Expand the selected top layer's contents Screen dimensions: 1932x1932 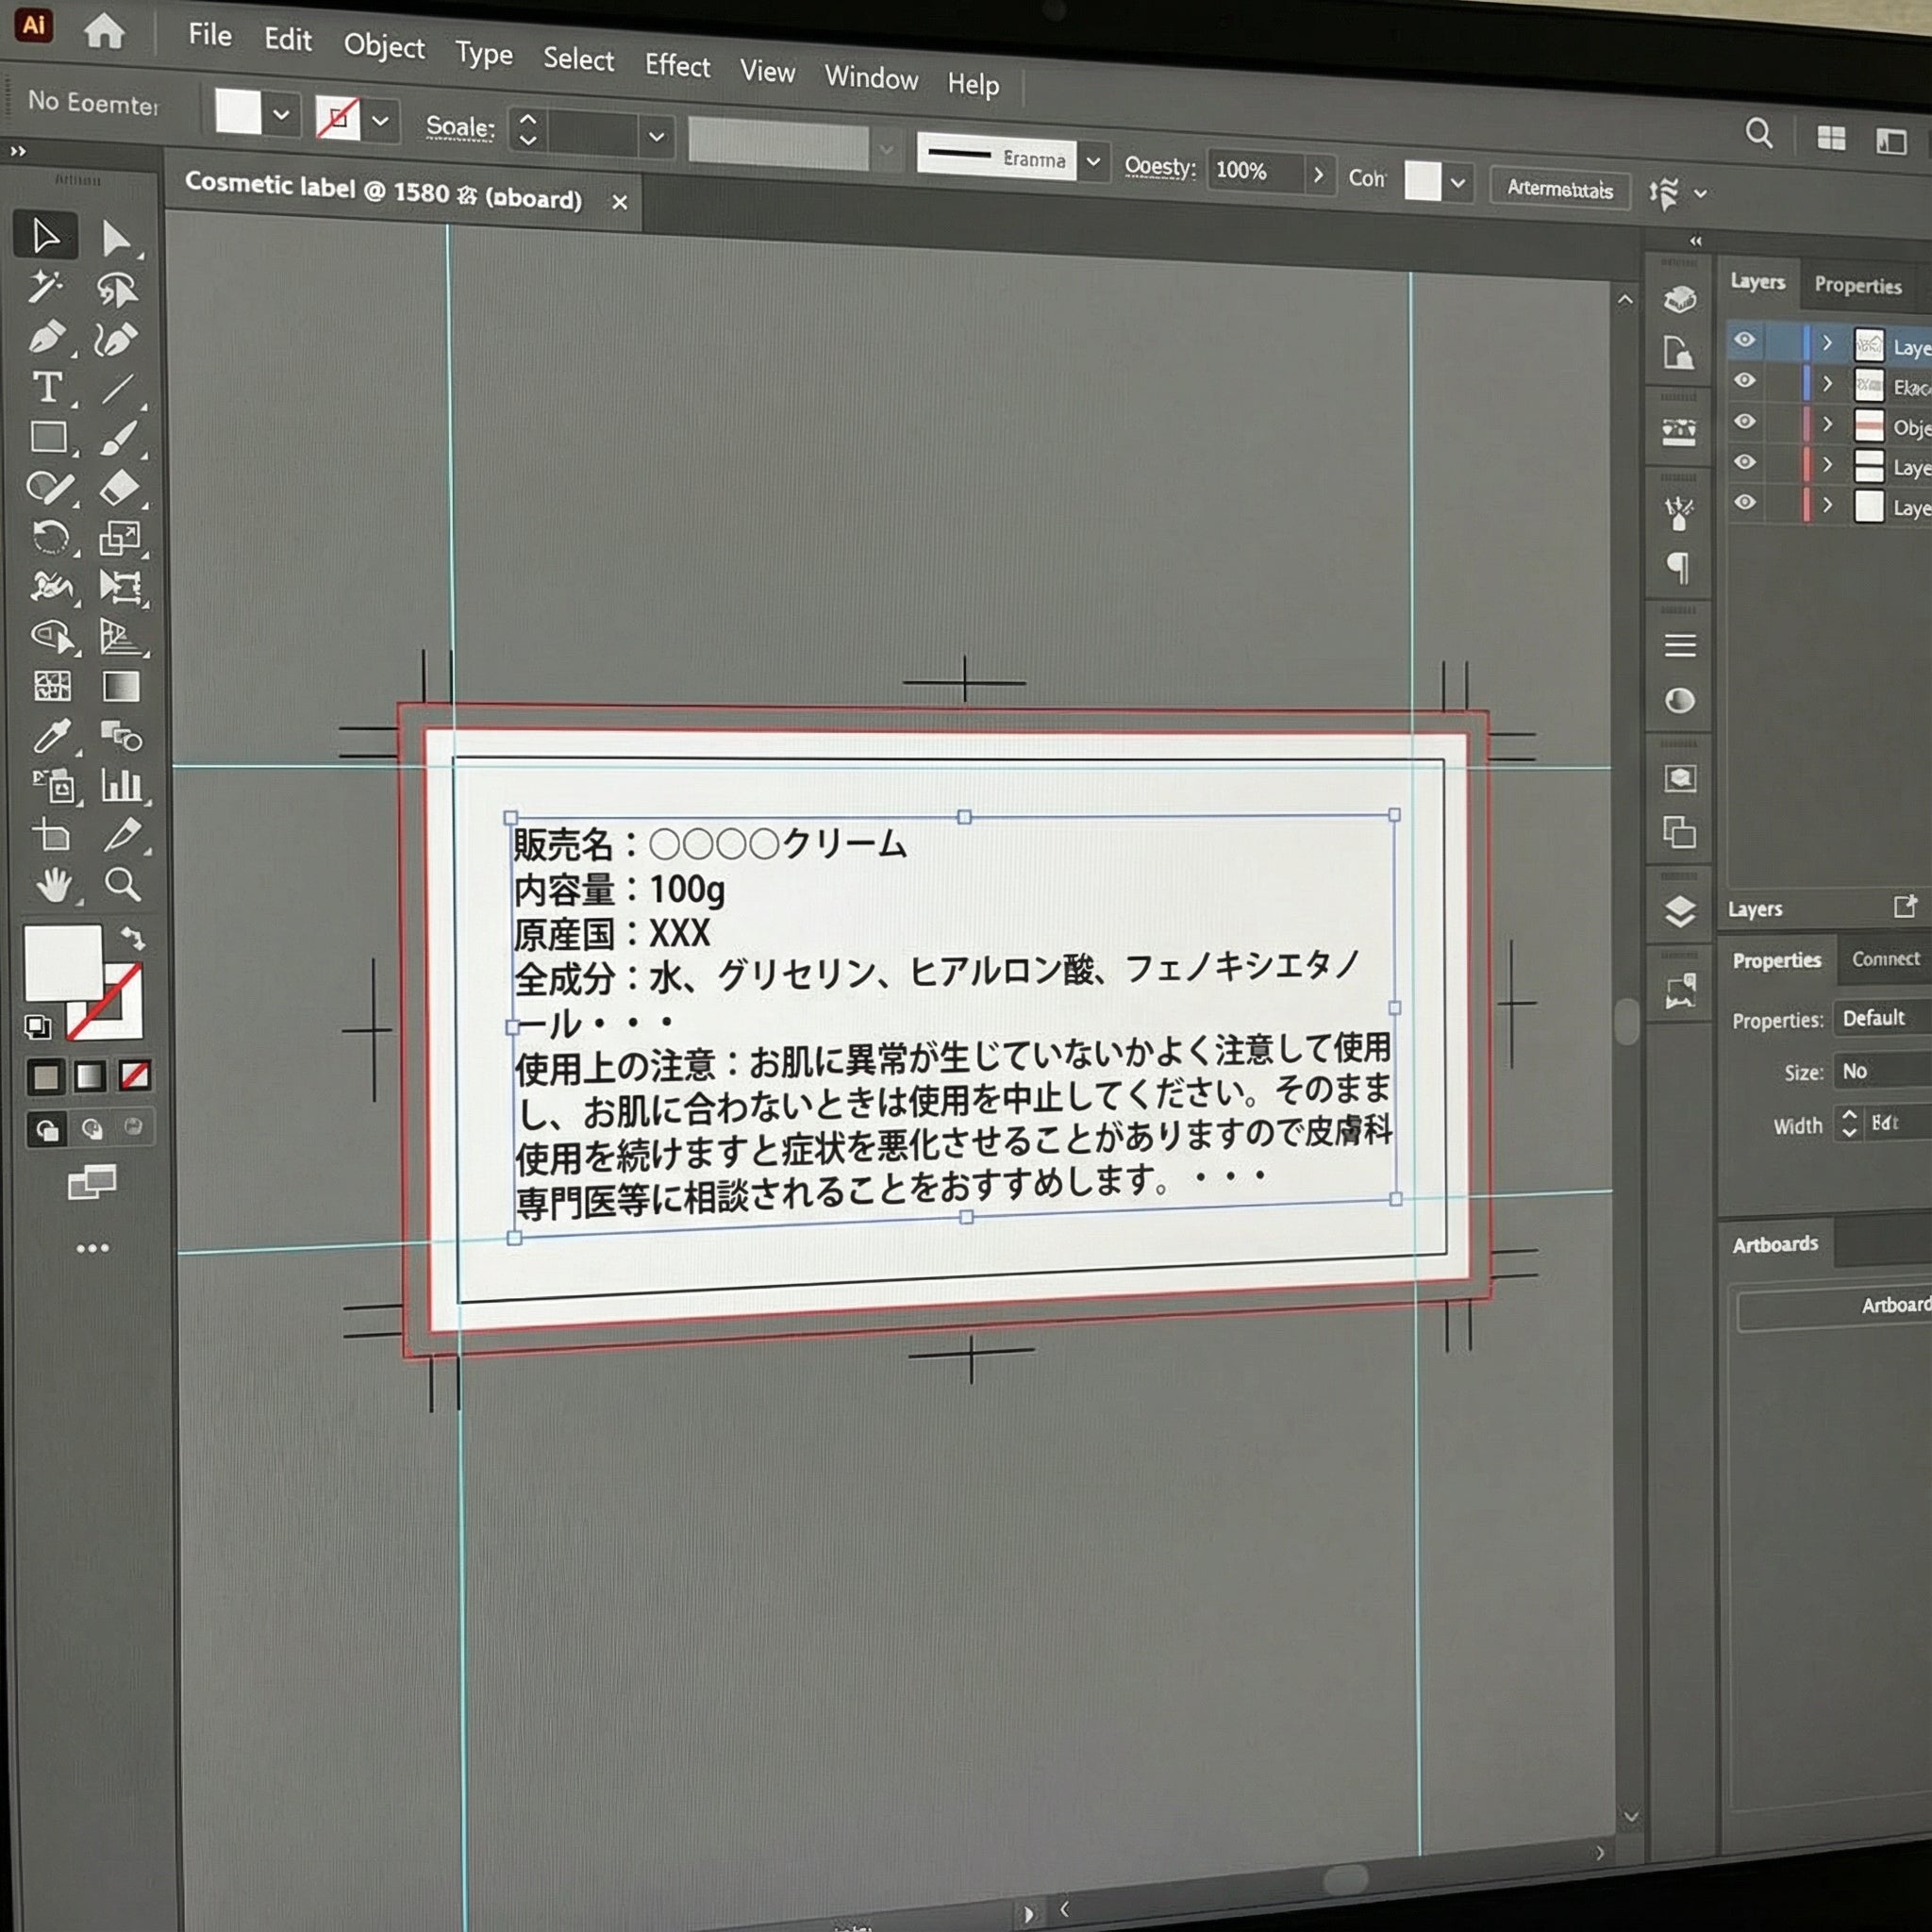click(1827, 341)
